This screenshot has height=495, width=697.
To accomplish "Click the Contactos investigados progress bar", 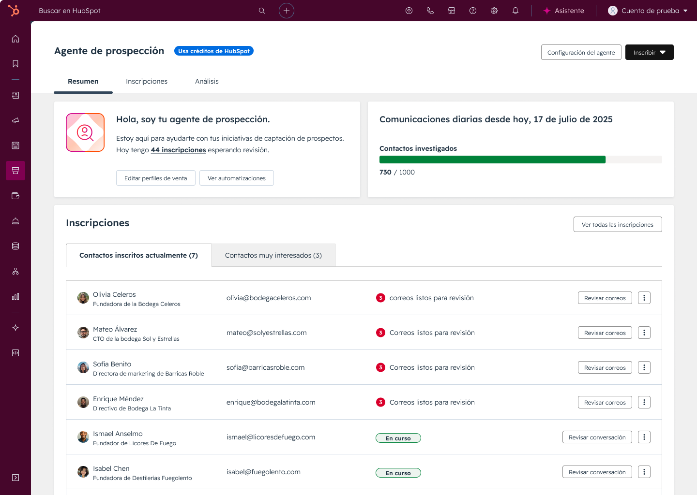I will tap(520, 160).
